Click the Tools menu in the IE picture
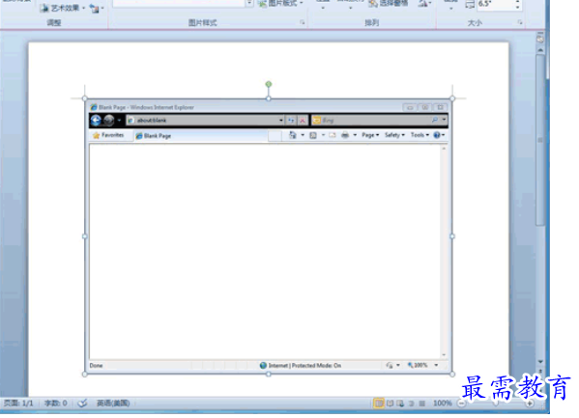579x418 pixels. (420, 135)
